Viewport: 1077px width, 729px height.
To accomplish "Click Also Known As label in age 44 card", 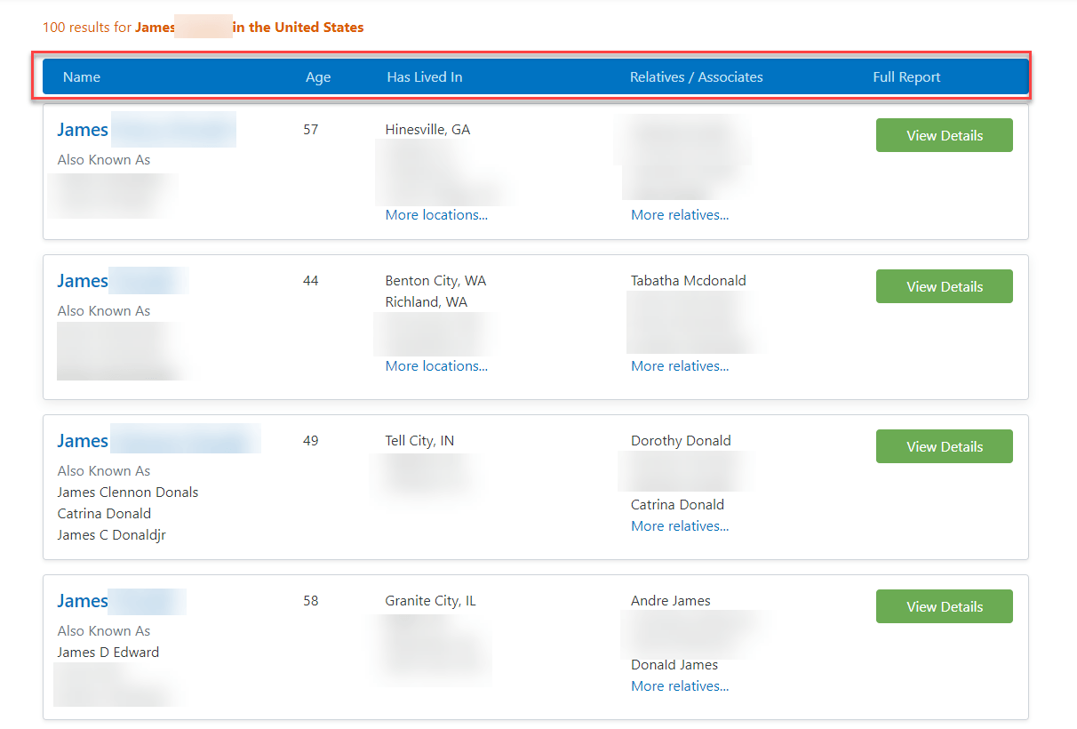I will click(104, 311).
